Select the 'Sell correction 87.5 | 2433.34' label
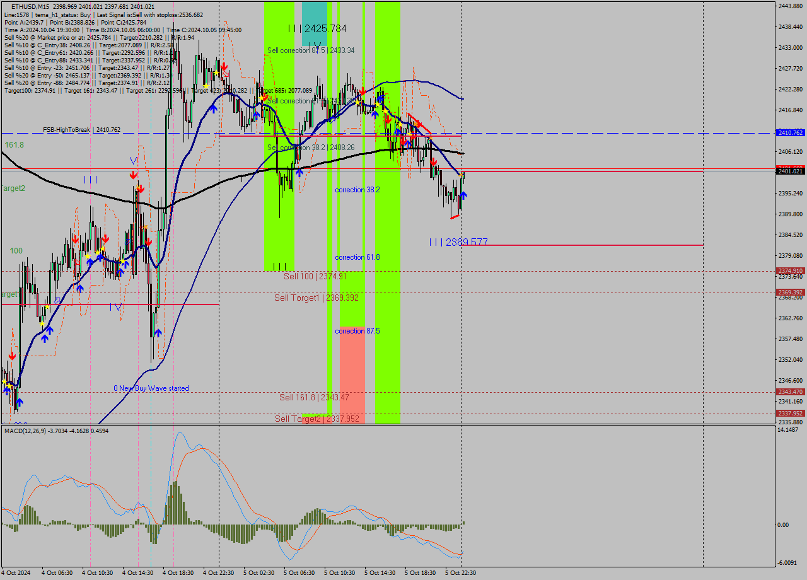807x580 pixels. click(x=311, y=50)
